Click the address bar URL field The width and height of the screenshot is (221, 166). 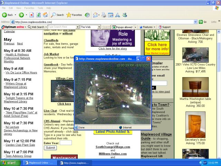(x=102, y=22)
